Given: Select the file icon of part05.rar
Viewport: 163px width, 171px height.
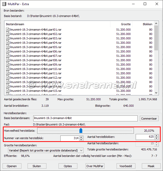Looking at the screenshot, I should [7, 47].
